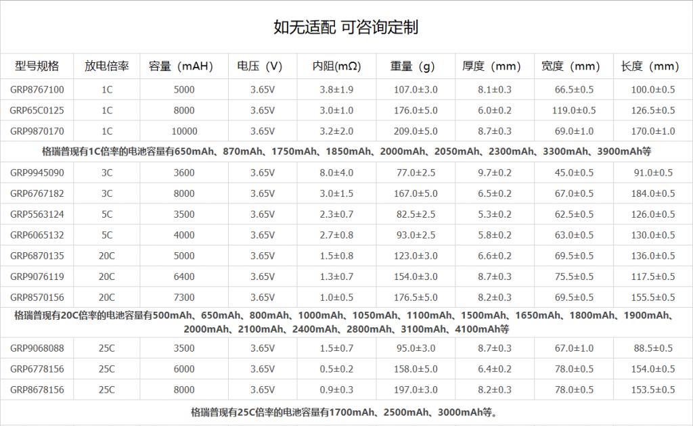Click the GRP6767182 model cell

pyautogui.click(x=37, y=193)
